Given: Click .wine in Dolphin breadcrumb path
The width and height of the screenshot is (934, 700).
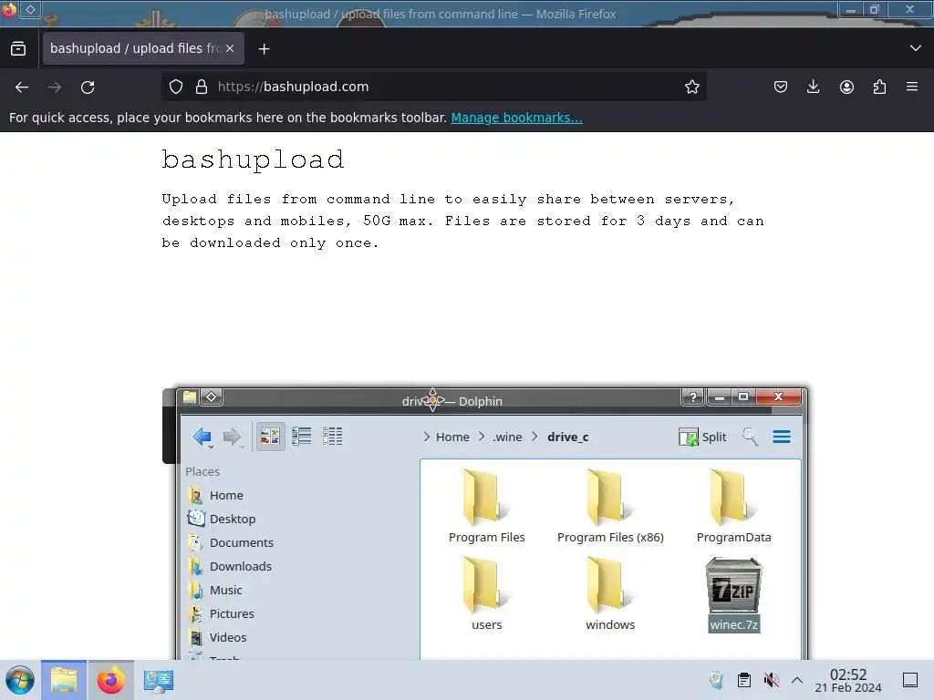Looking at the screenshot, I should 507,437.
